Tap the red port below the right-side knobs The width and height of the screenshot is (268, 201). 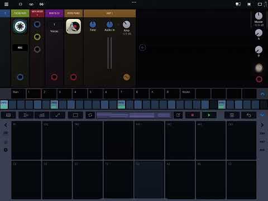[259, 79]
